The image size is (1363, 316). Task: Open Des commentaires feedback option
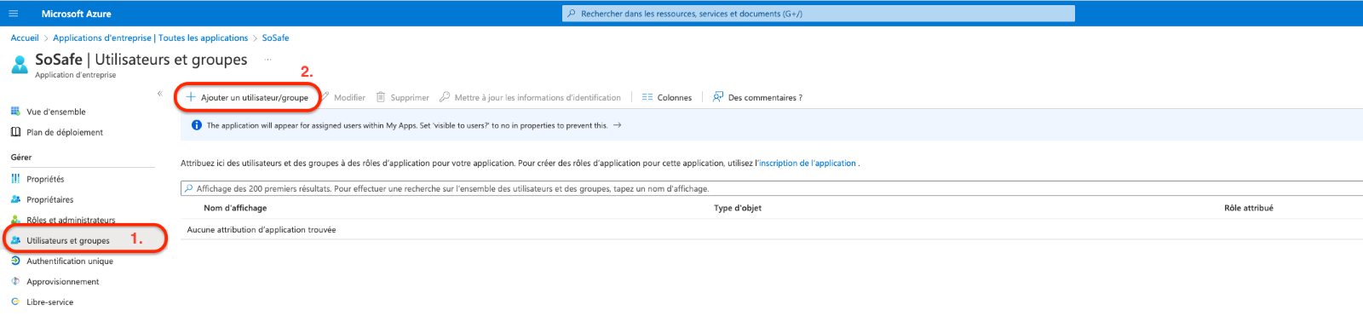tap(757, 97)
